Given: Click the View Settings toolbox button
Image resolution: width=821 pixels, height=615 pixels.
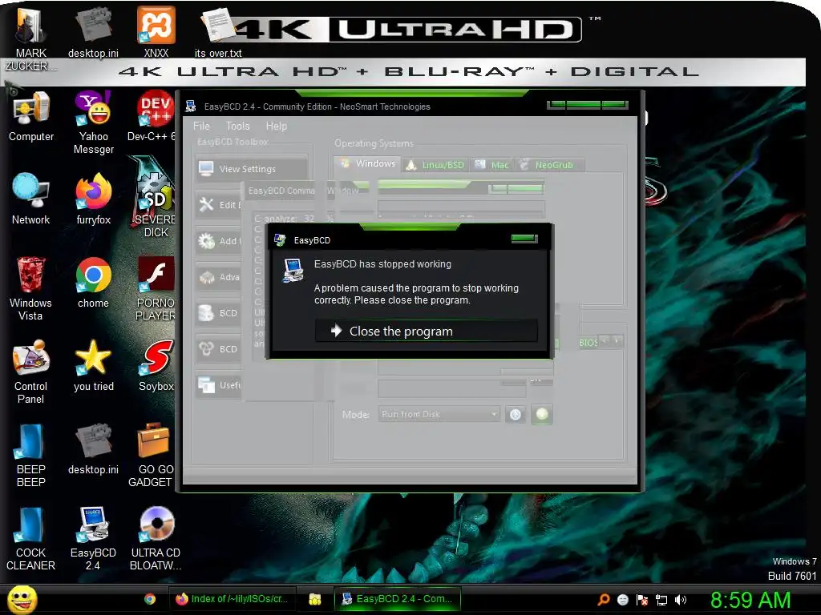Looking at the screenshot, I should pyautogui.click(x=251, y=168).
